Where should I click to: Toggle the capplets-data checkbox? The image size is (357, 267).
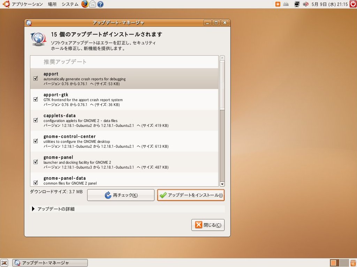click(x=36, y=120)
